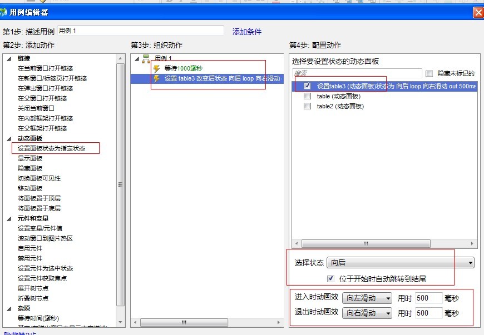The height and width of the screenshot is (335, 484).
Task: Click the 用例编辑器 title bar app icon
Action: [3, 12]
